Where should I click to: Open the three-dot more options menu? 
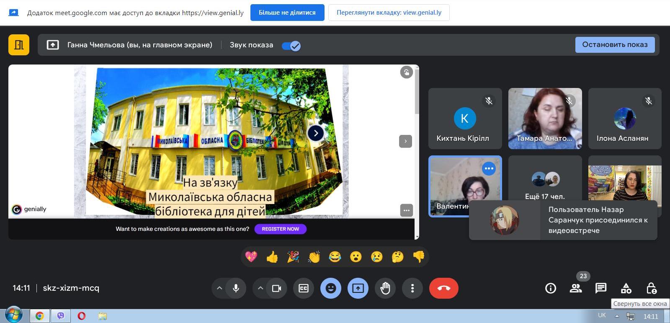click(x=412, y=288)
